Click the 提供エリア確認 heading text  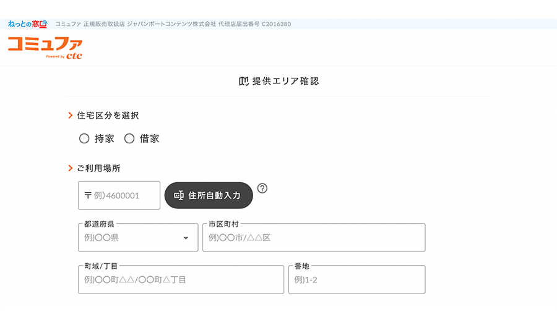click(285, 82)
